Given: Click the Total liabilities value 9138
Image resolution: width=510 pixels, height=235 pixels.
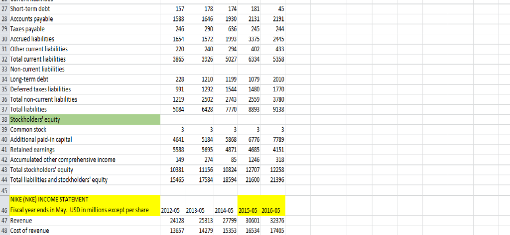Looking at the screenshot, I should click(273, 109).
